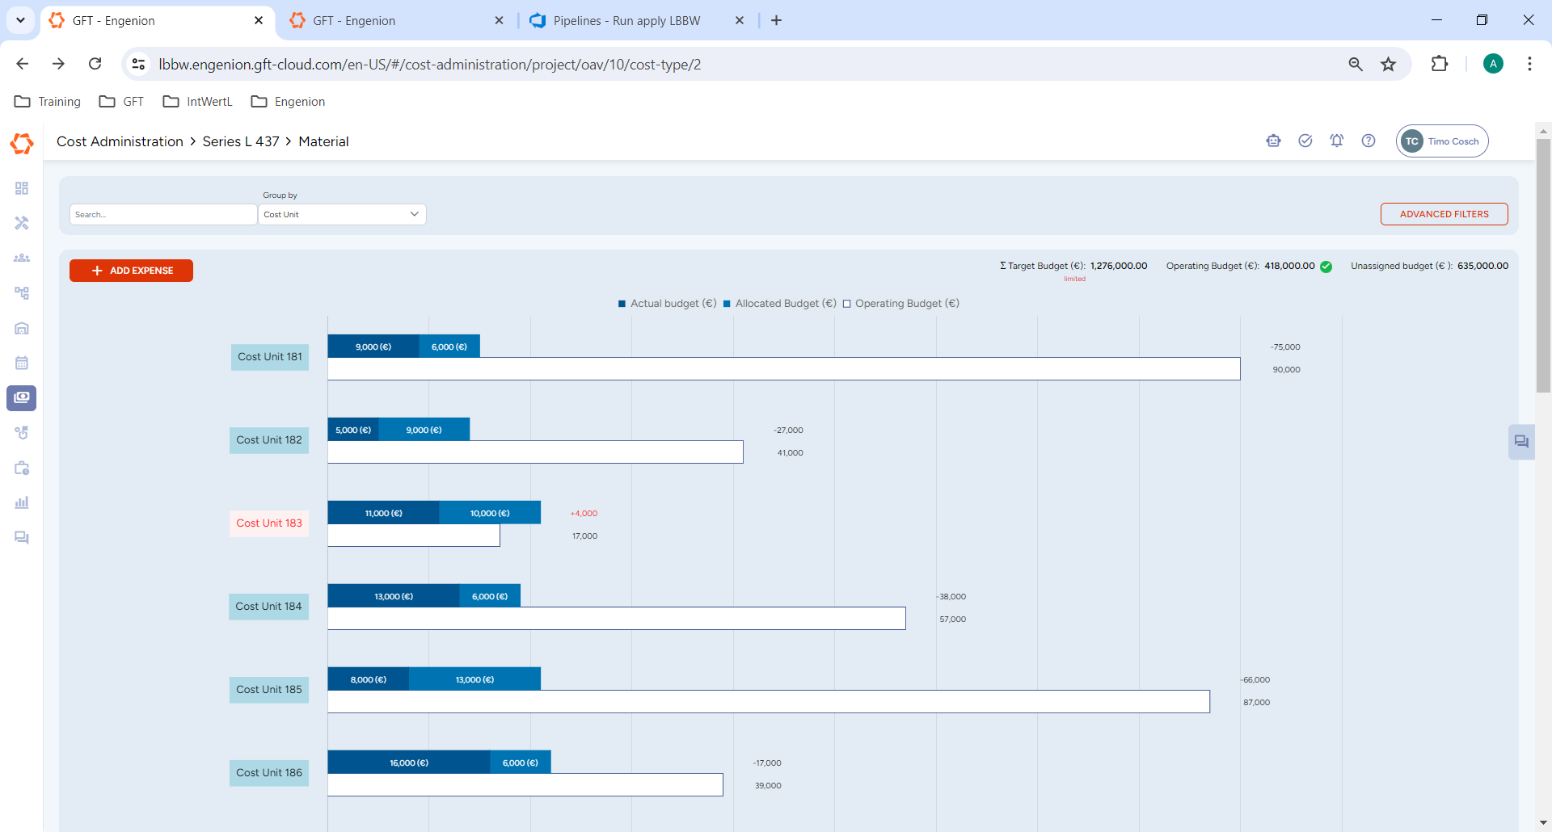Viewport: 1552px width, 832px height.
Task: Click the Cost Unit 183 label
Action: click(269, 523)
